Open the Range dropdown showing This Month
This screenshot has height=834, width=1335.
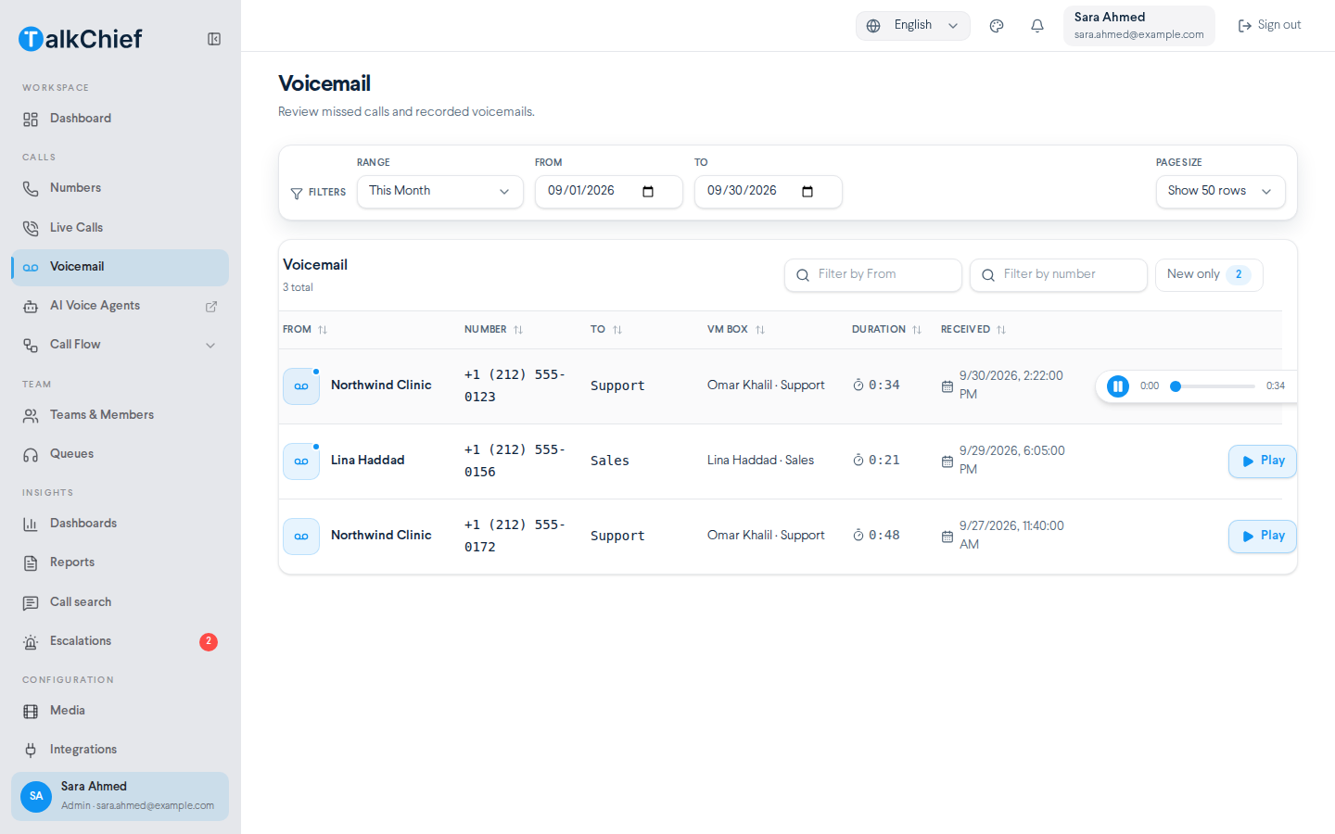[440, 192]
